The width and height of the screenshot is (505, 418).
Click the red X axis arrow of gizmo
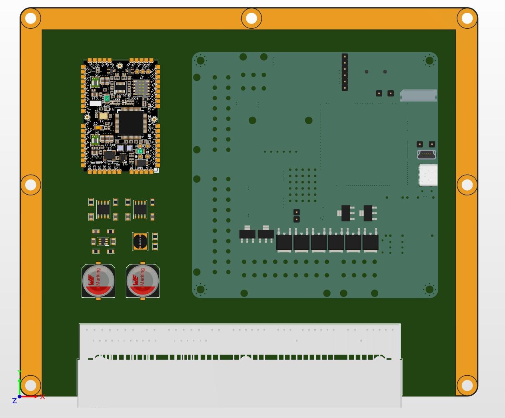pos(30,396)
